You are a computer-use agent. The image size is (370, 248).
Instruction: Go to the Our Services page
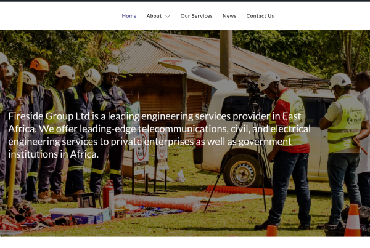pos(196,16)
